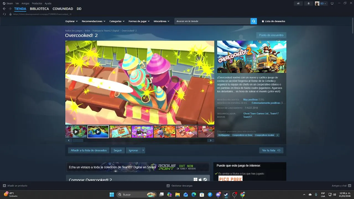
Task: Open Microsoft Store from the taskbar
Action: point(202,195)
